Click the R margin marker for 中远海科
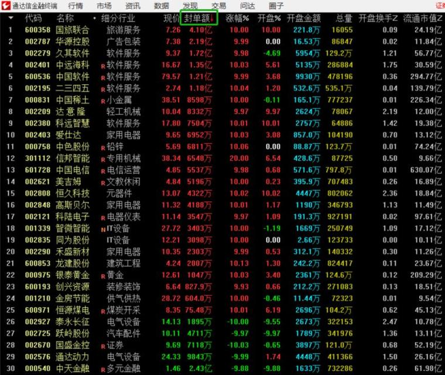The image size is (445, 375). click(x=103, y=66)
